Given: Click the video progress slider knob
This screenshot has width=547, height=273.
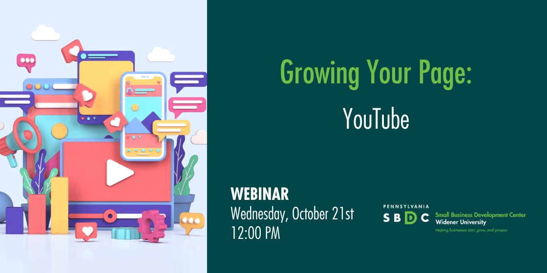Looking at the screenshot, I should pos(110,216).
